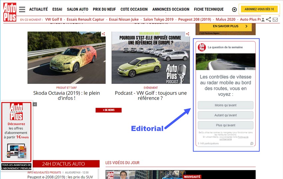Click the poll road image
The height and width of the screenshot is (179, 283).
226,62
